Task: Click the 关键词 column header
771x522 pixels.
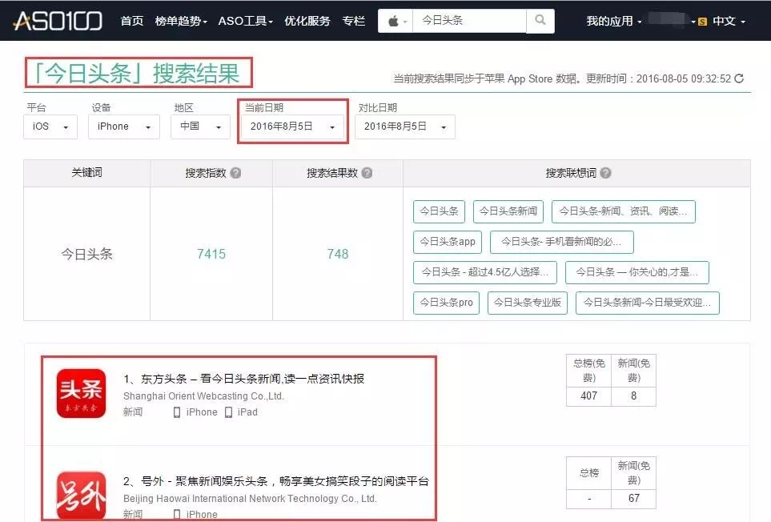Action: click(87, 173)
